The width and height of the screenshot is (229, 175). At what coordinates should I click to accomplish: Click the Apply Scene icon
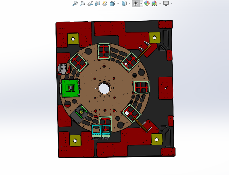click(x=154, y=3)
